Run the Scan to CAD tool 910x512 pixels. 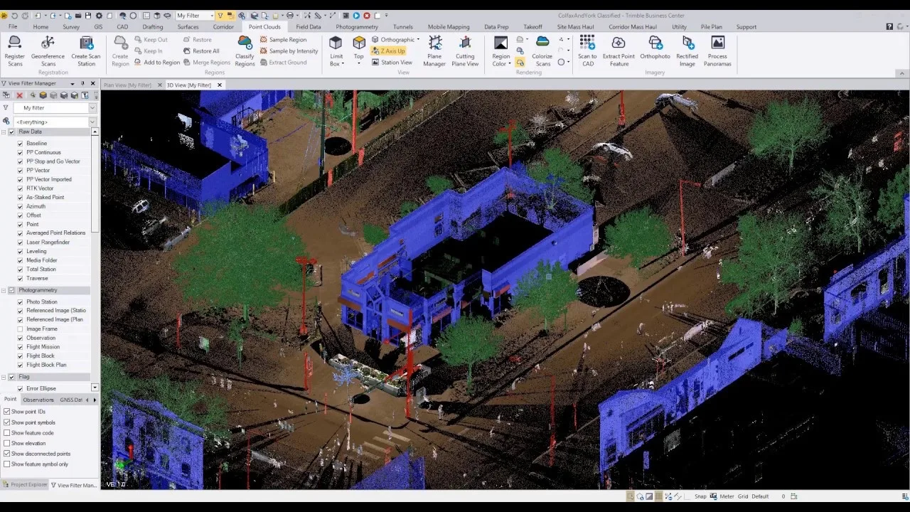587,51
